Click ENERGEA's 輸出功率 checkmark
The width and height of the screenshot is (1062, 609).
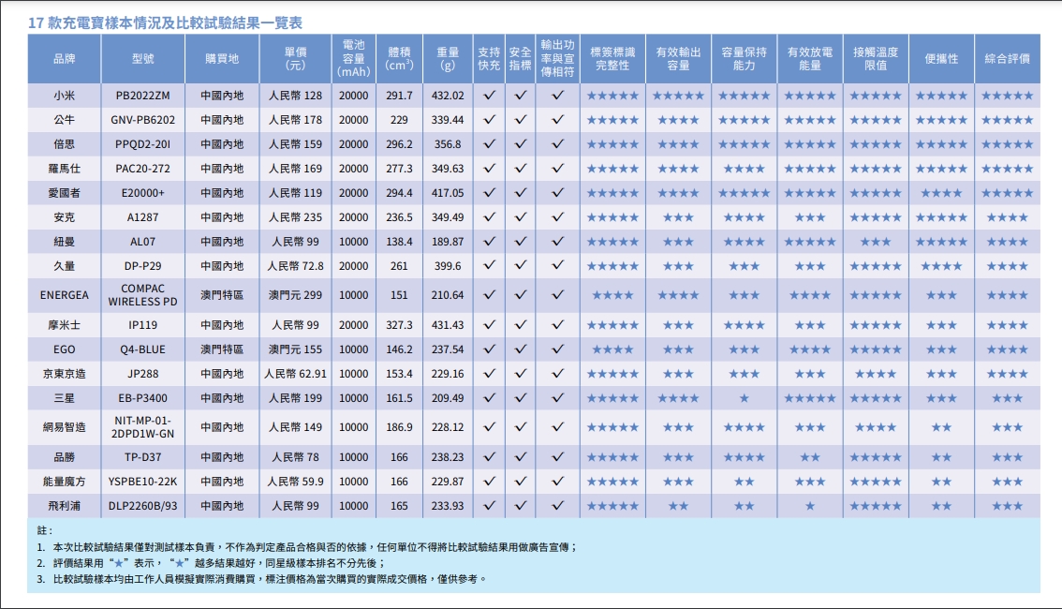tap(557, 295)
